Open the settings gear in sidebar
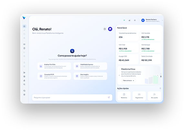This screenshot has width=184, height=130. [x=24, y=95]
